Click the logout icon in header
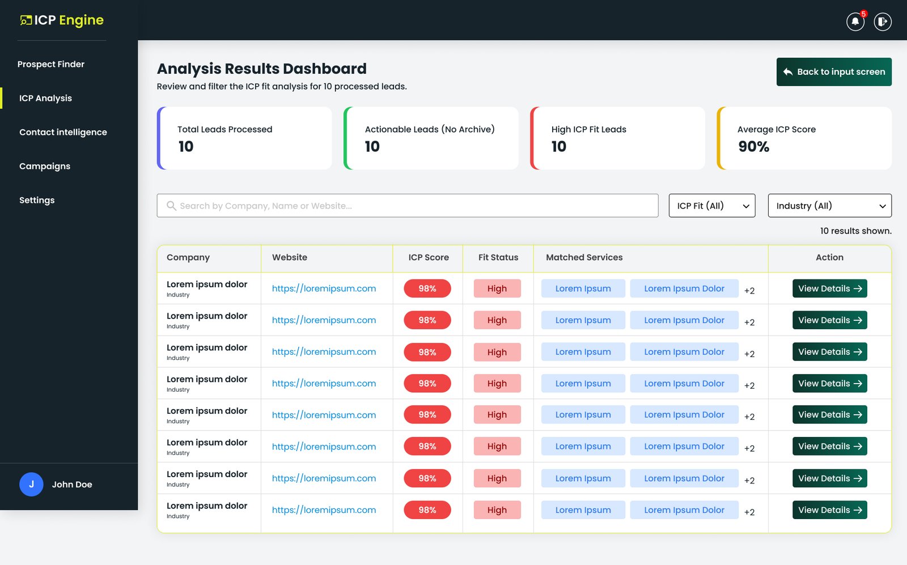Viewport: 907px width, 565px height. [x=883, y=22]
